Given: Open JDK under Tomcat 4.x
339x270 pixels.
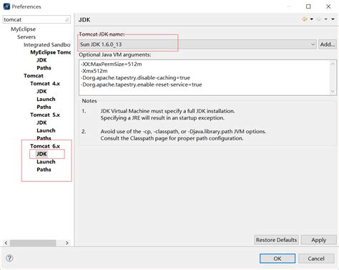Looking at the screenshot, I should [41, 92].
